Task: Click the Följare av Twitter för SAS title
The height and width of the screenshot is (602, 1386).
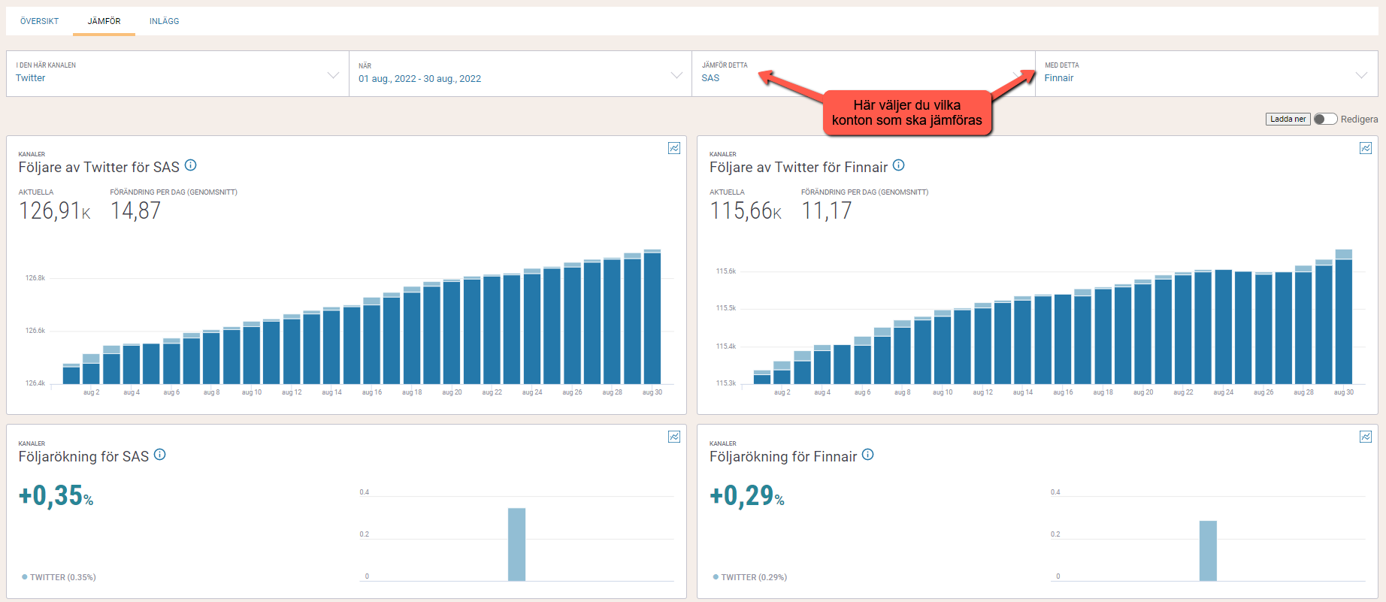Action: pos(99,167)
